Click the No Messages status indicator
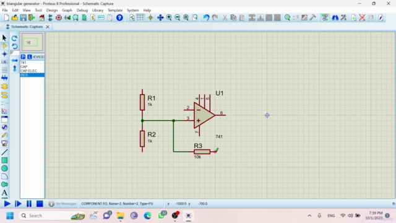396x223 pixels. tap(62, 204)
